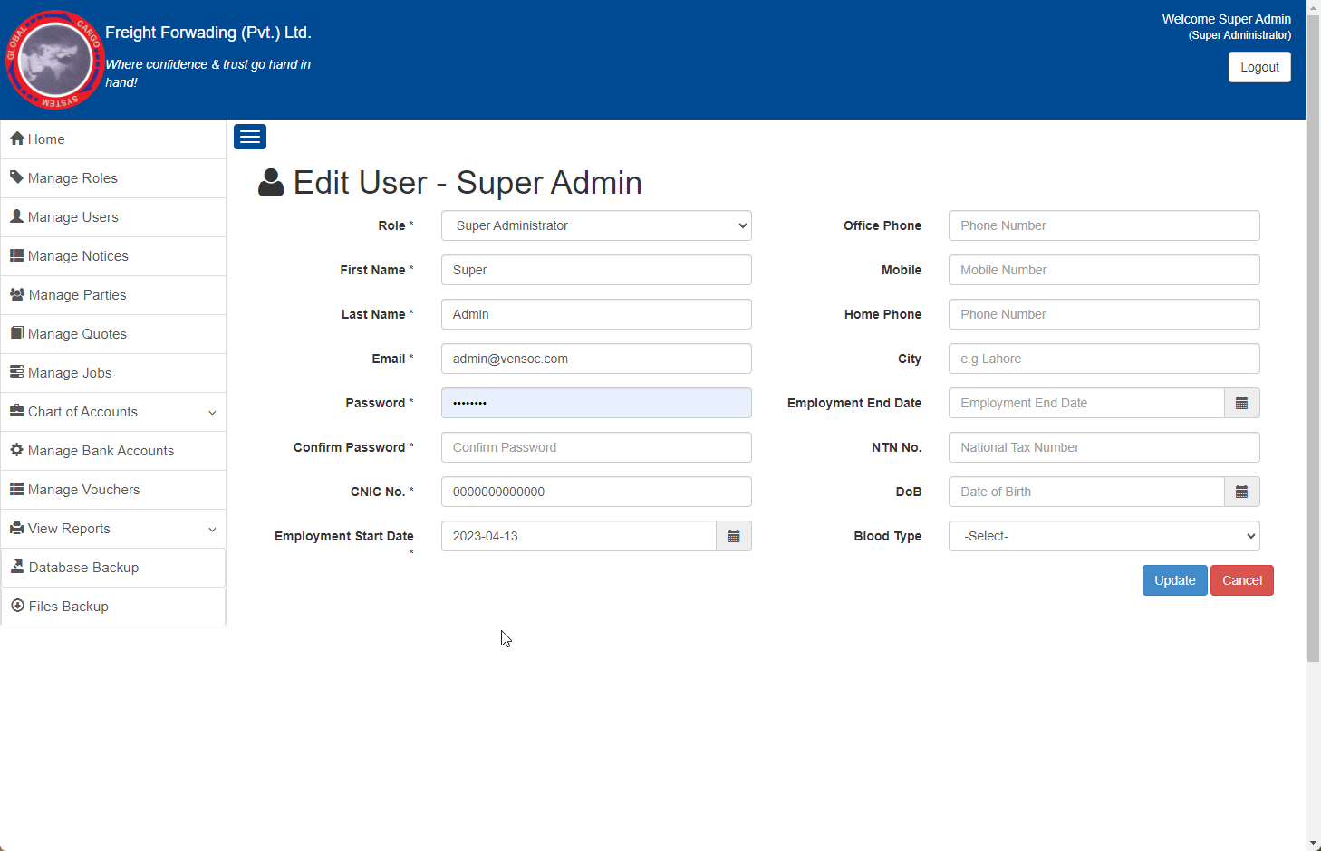
Task: Click the Database Backup icon
Action: tap(17, 567)
